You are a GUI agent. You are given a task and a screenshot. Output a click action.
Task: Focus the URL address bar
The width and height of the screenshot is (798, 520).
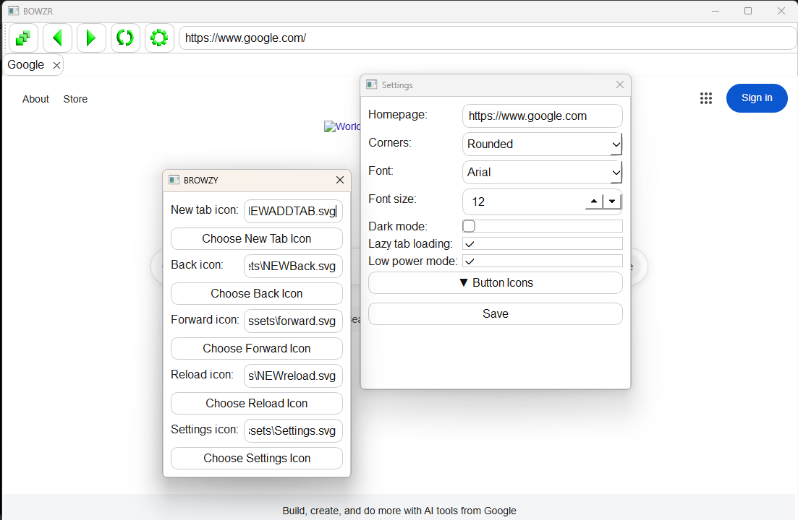[488, 38]
